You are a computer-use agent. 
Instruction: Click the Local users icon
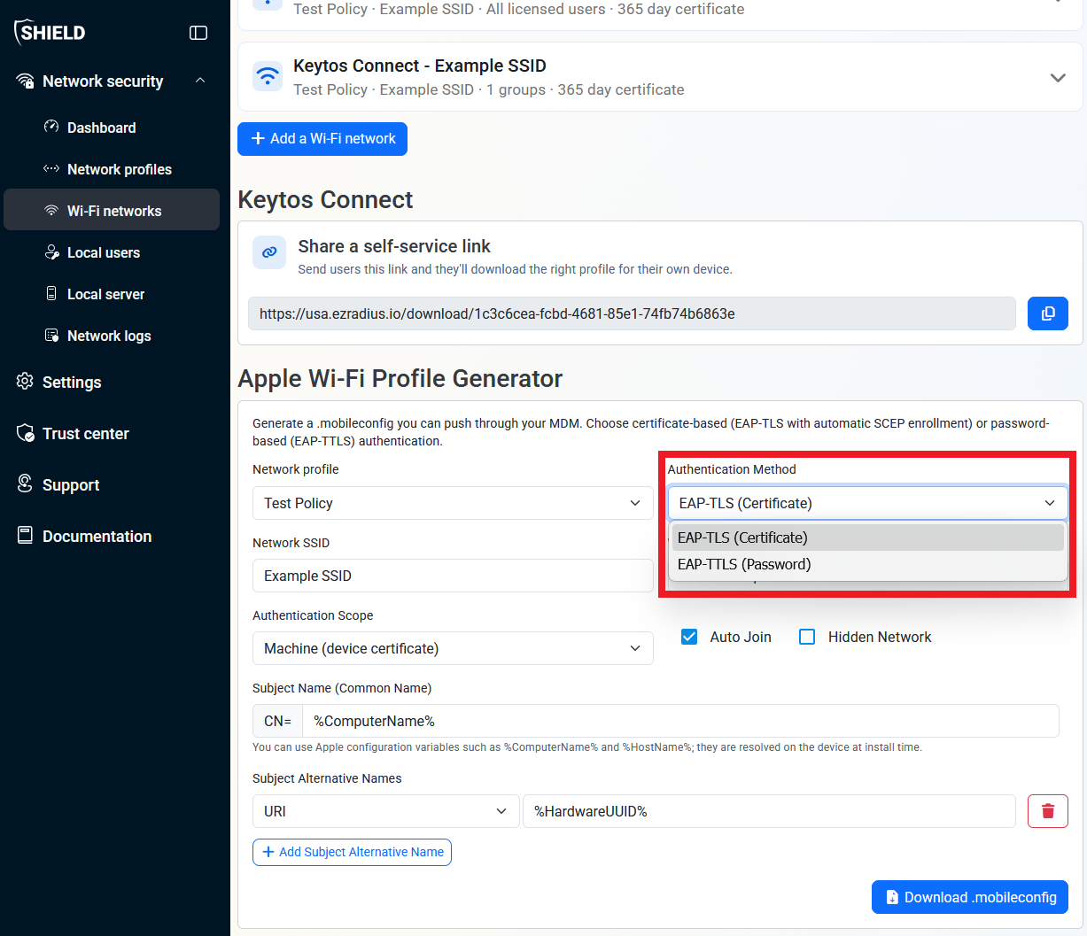(x=51, y=251)
